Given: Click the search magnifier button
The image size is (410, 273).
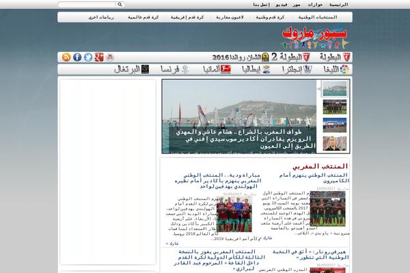Looking at the screenshot, I should 120,5.
